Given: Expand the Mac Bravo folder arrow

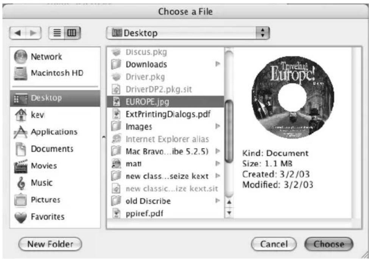Looking at the screenshot, I should [218, 151].
